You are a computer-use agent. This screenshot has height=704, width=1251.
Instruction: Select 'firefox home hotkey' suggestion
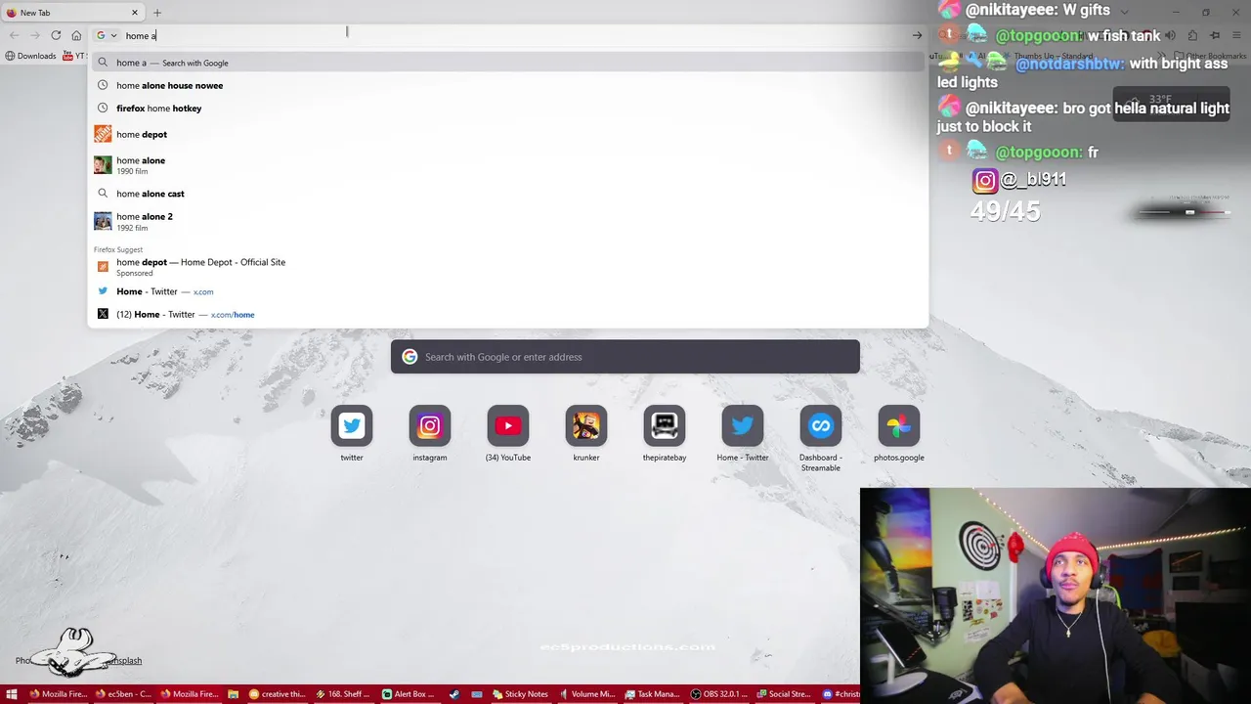coord(508,108)
